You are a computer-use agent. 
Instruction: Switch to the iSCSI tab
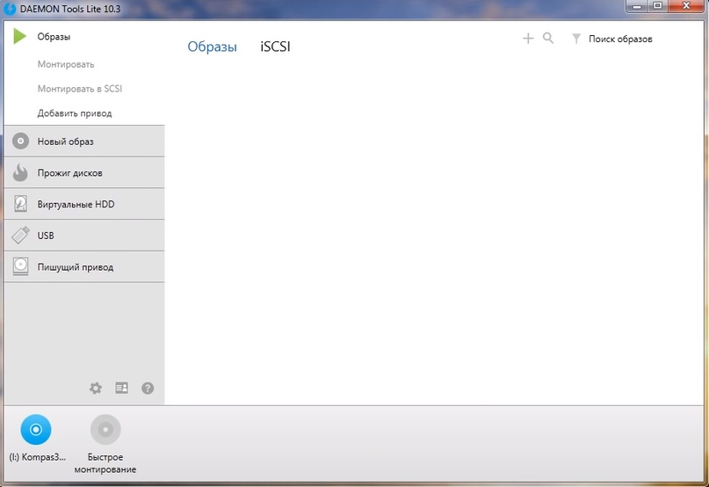tap(275, 47)
